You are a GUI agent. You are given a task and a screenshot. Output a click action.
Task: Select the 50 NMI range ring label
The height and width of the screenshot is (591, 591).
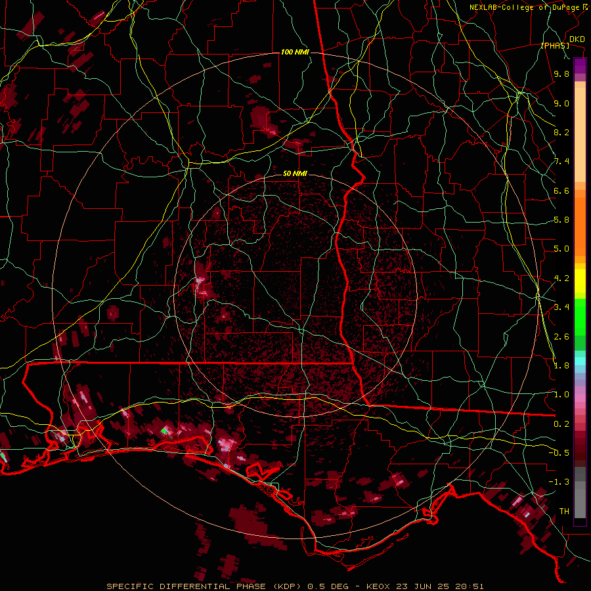tap(295, 174)
